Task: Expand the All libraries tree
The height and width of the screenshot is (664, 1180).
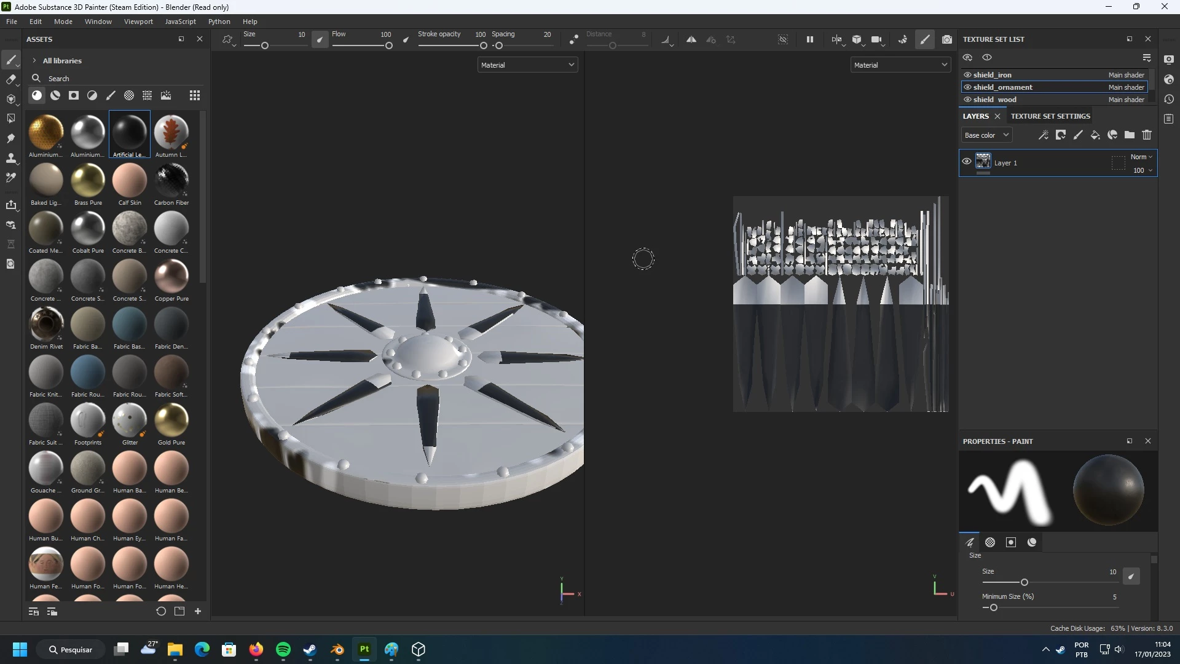Action: [34, 61]
